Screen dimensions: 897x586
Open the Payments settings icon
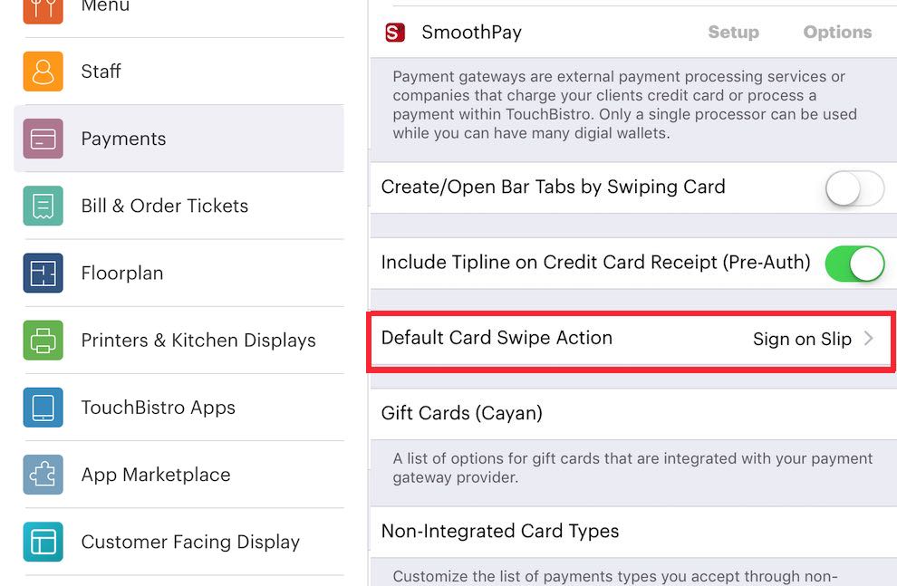(x=40, y=139)
